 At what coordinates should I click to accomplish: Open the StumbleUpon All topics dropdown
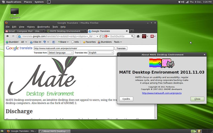click(x=24, y=42)
